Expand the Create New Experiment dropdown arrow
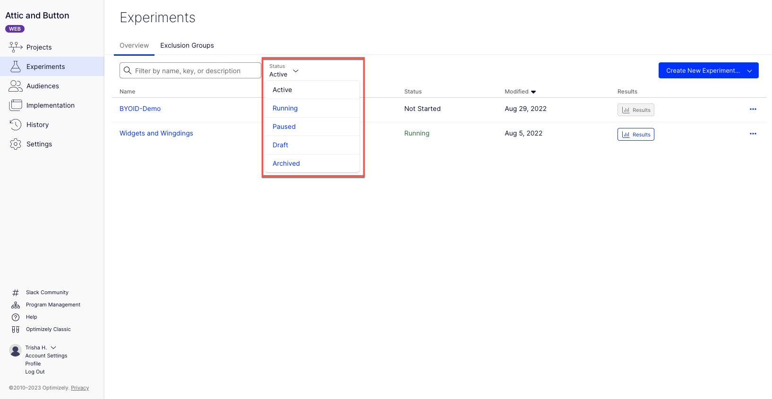Viewport: 772px width, 399px height. tap(749, 71)
